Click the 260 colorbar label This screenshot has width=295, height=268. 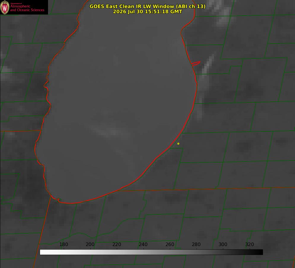pos(170,245)
